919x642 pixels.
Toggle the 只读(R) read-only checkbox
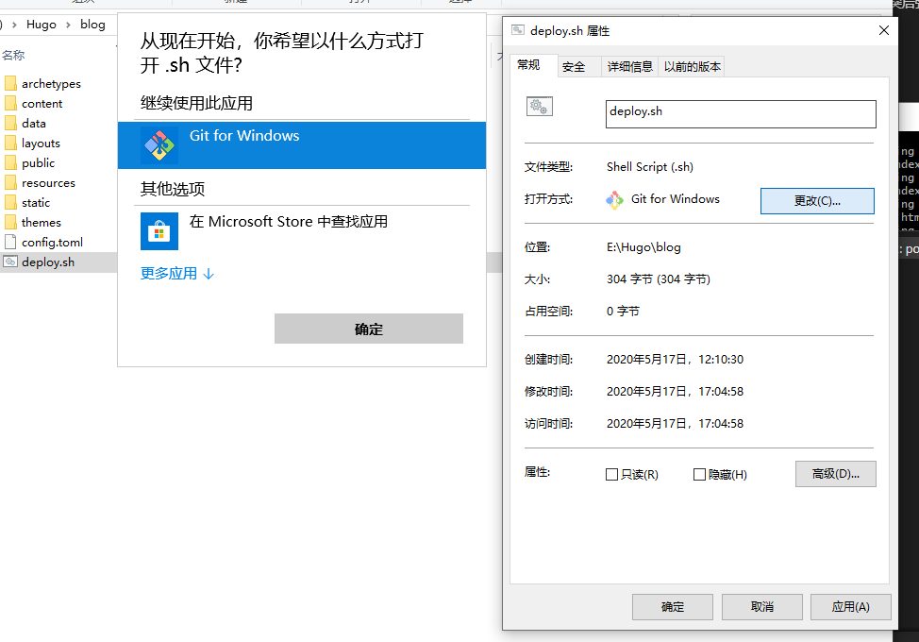(x=611, y=474)
